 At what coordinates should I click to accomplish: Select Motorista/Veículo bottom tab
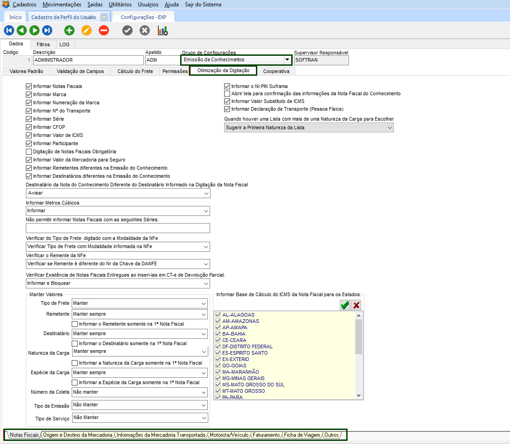pyautogui.click(x=229, y=435)
